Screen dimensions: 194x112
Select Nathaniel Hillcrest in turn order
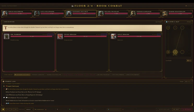(x=22, y=75)
